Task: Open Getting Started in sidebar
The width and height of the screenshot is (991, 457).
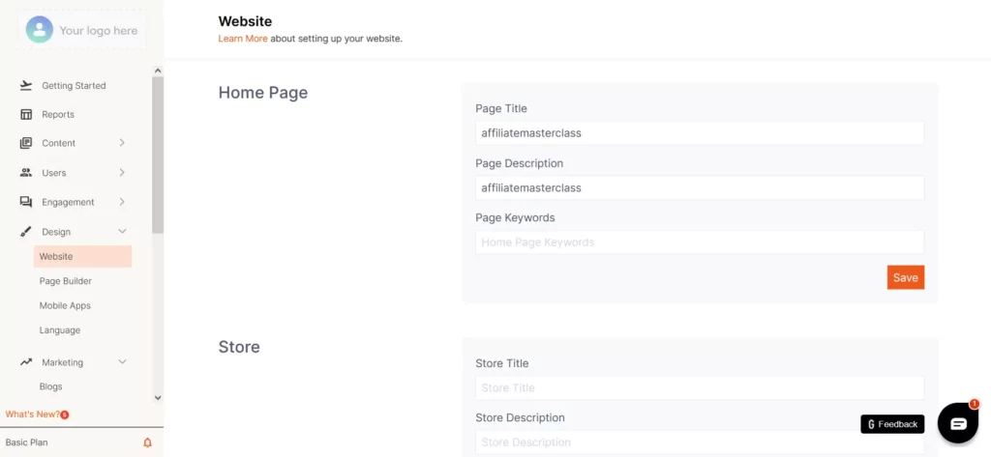Action: pyautogui.click(x=74, y=85)
